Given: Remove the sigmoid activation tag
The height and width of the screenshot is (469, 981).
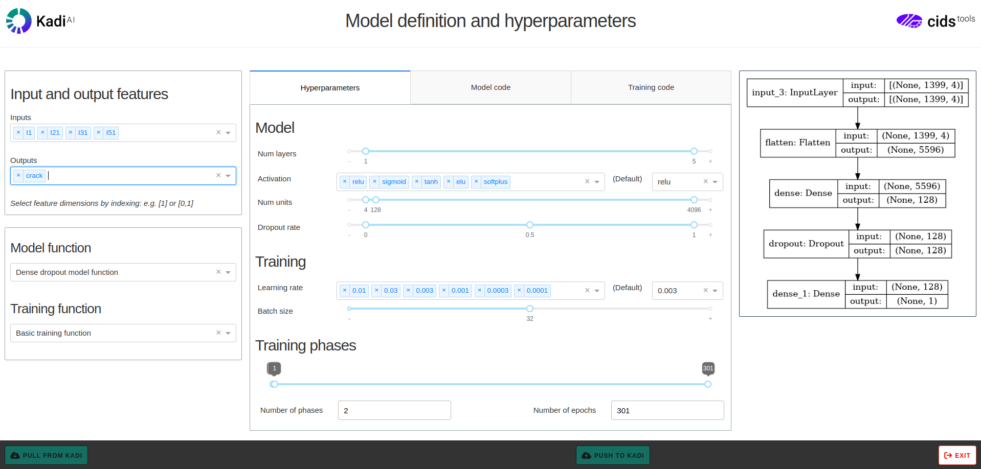Looking at the screenshot, I should (375, 182).
